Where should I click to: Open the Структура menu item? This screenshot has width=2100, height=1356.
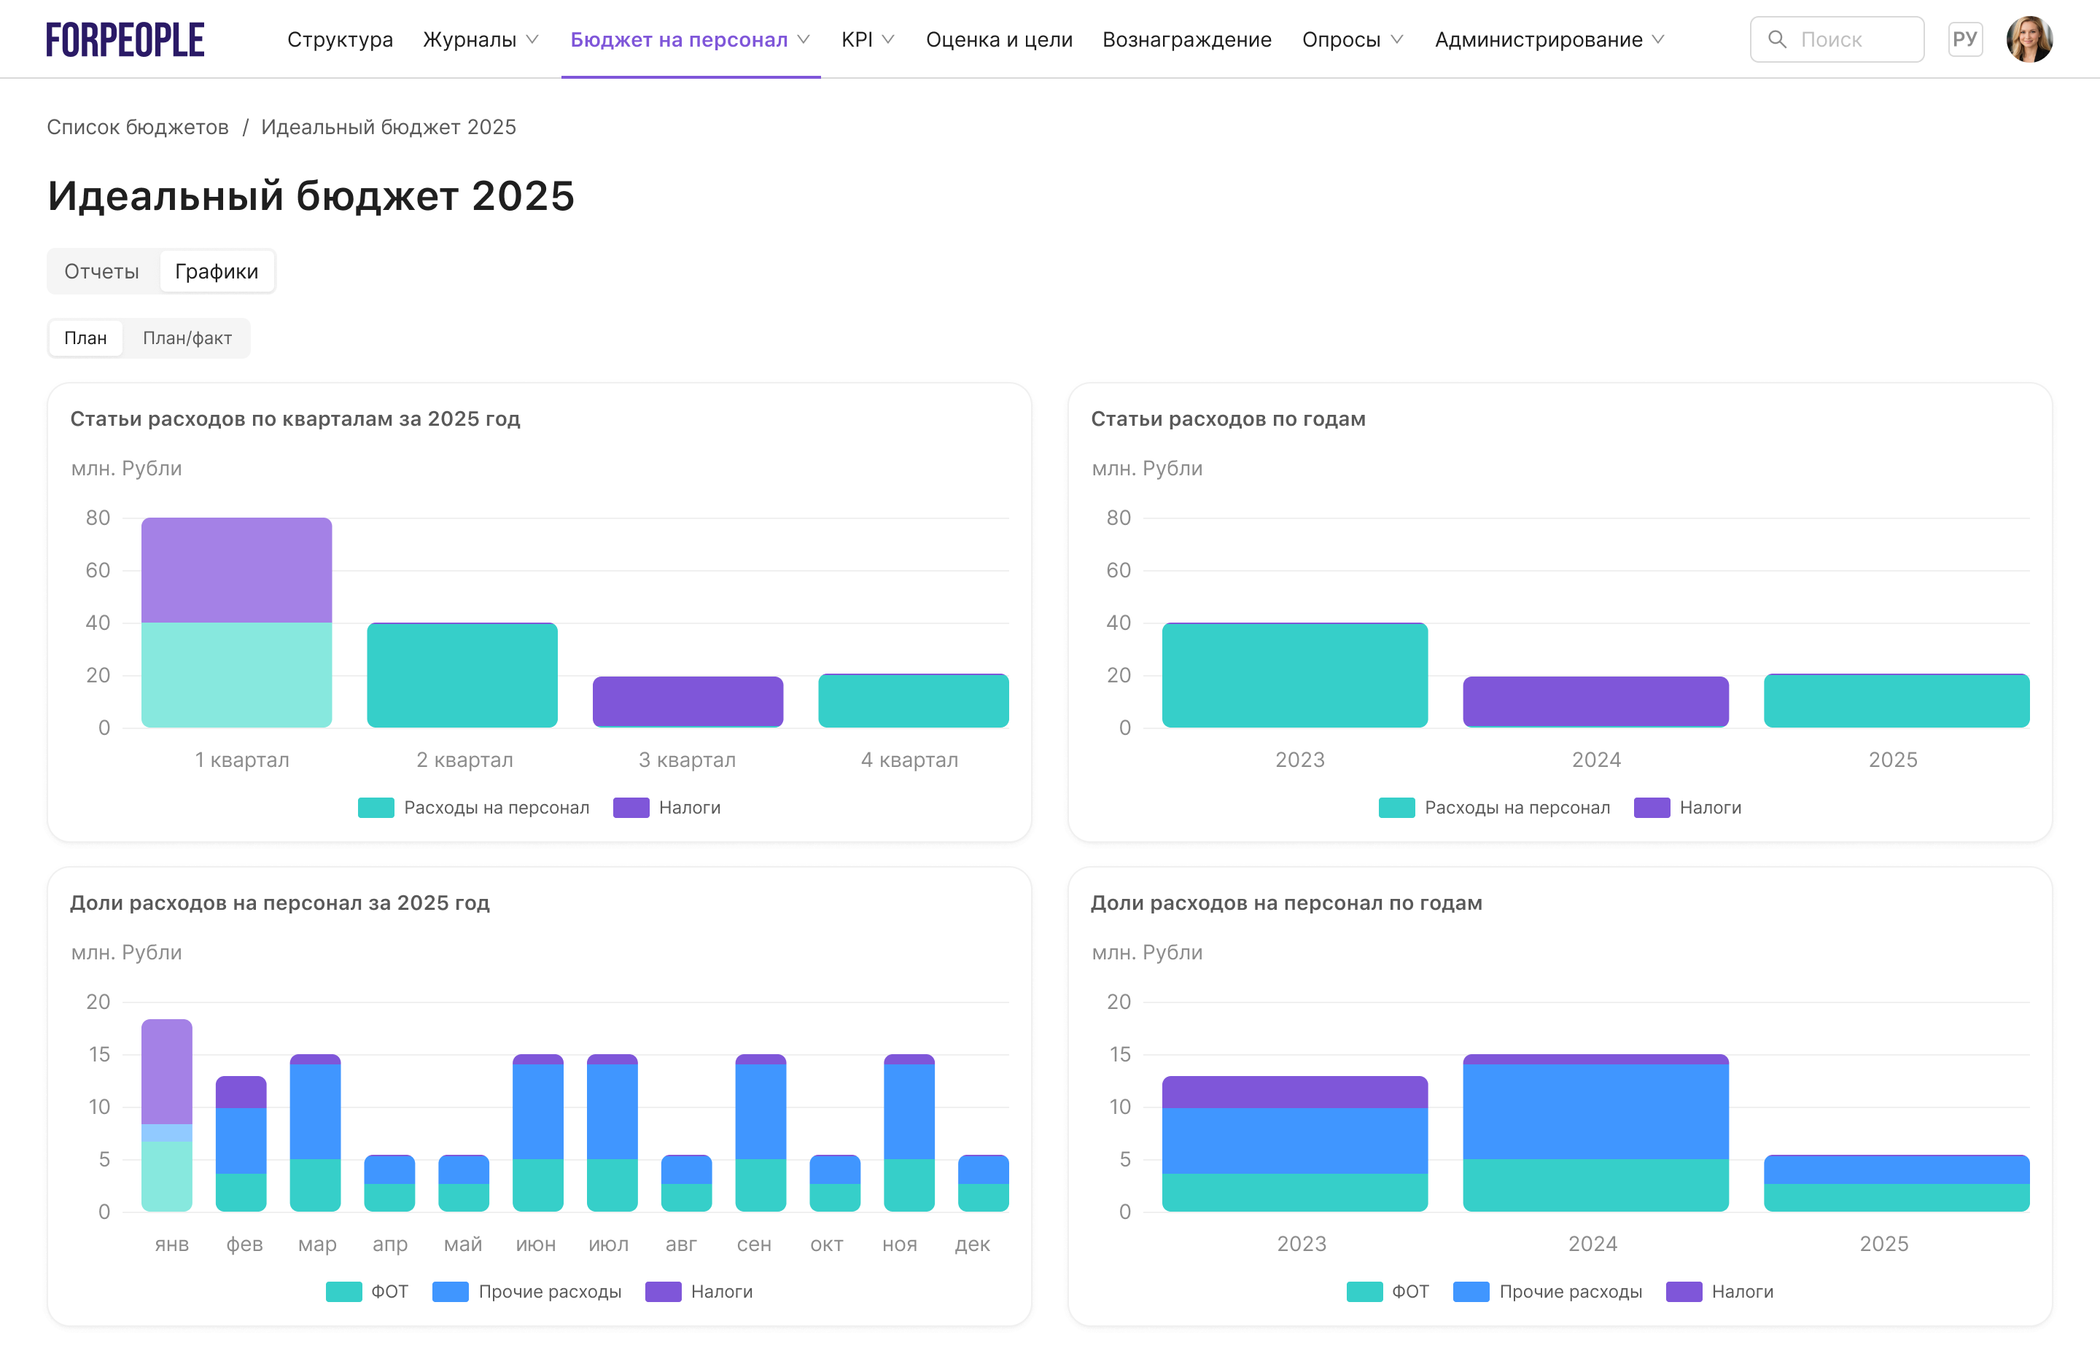click(x=340, y=39)
